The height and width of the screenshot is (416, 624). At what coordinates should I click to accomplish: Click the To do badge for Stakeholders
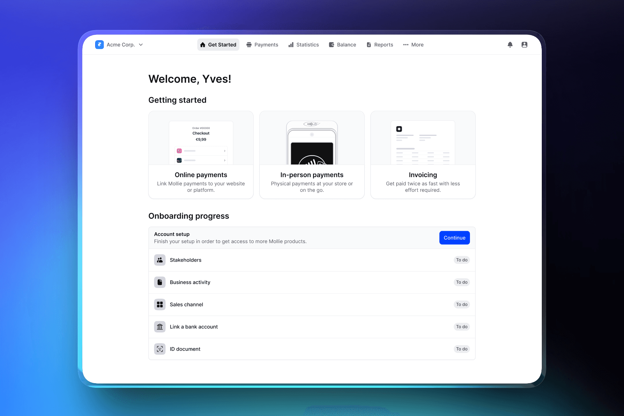[461, 260]
